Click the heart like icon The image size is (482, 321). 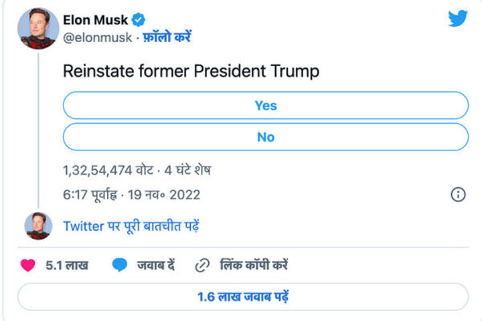pyautogui.click(x=28, y=265)
